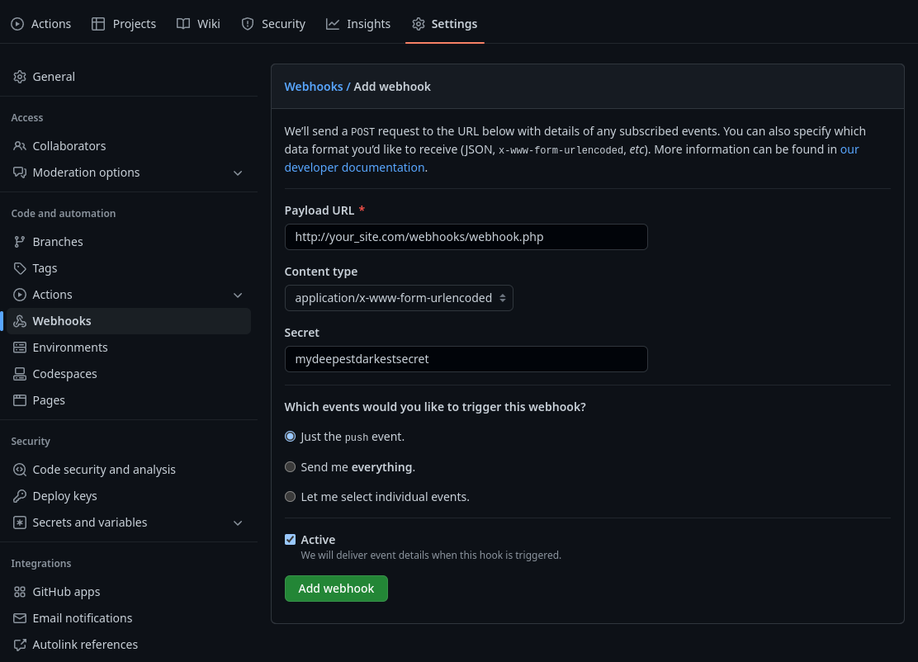
Task: Follow the Webhooks breadcrumb link
Action: coord(313,87)
